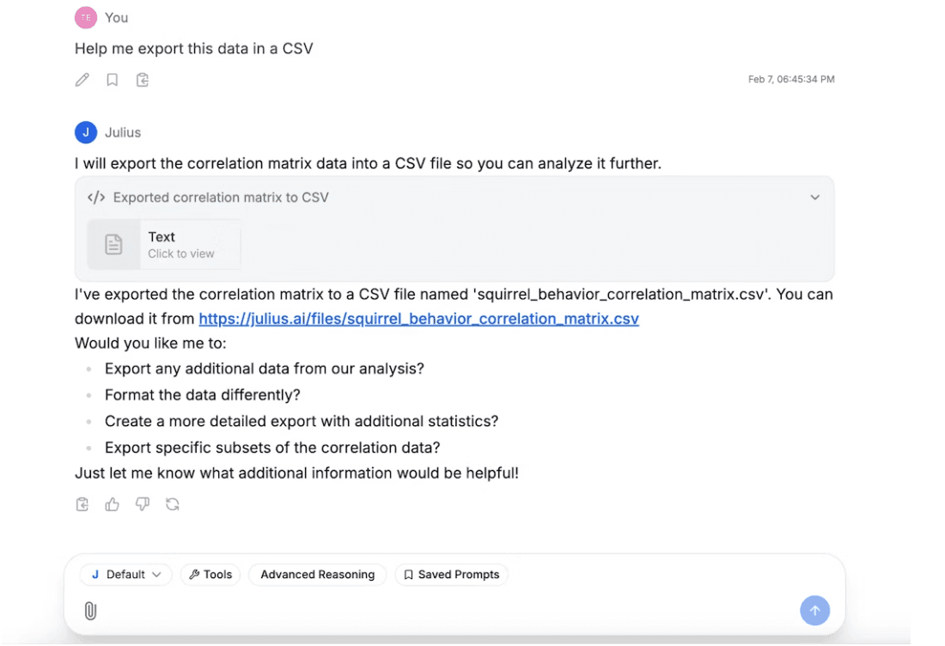Send a message with the arrow button
This screenshot has width=945, height=646.
click(x=814, y=610)
